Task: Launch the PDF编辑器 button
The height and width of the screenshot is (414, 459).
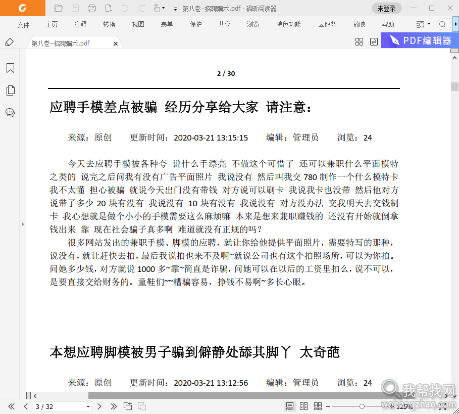Action: [420, 40]
